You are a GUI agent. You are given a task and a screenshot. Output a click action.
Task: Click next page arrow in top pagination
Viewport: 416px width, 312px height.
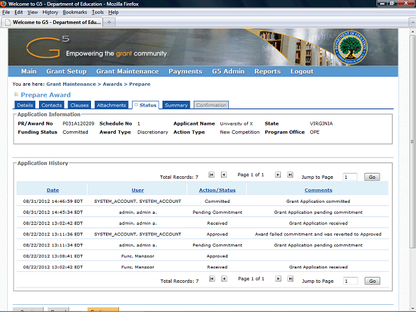[x=278, y=175]
